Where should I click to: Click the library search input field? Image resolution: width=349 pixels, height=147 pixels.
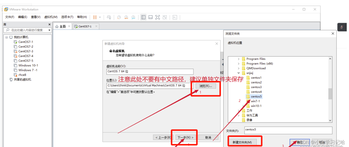[27, 30]
